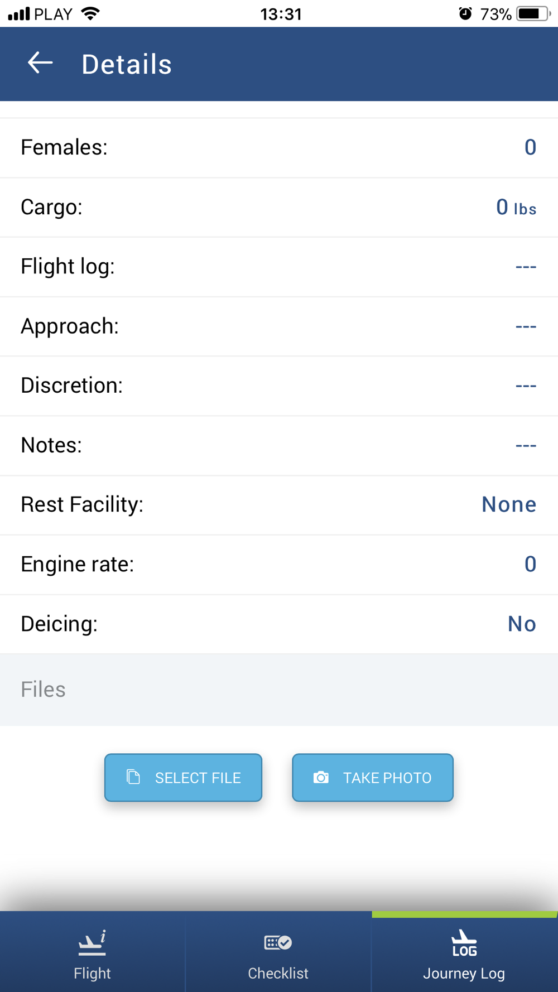Tap the back arrow in Details header
Screen dimensions: 558x992
[40, 62]
